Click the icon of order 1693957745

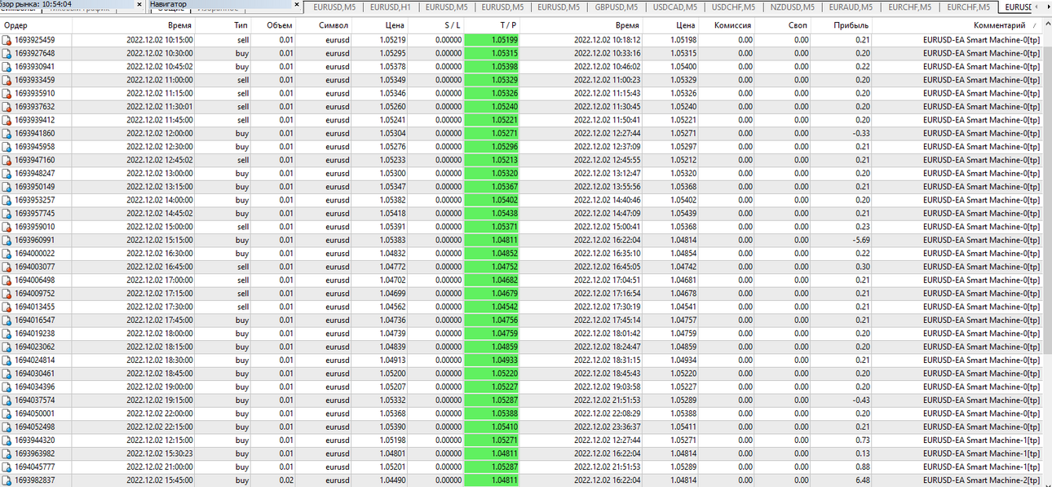[7, 213]
